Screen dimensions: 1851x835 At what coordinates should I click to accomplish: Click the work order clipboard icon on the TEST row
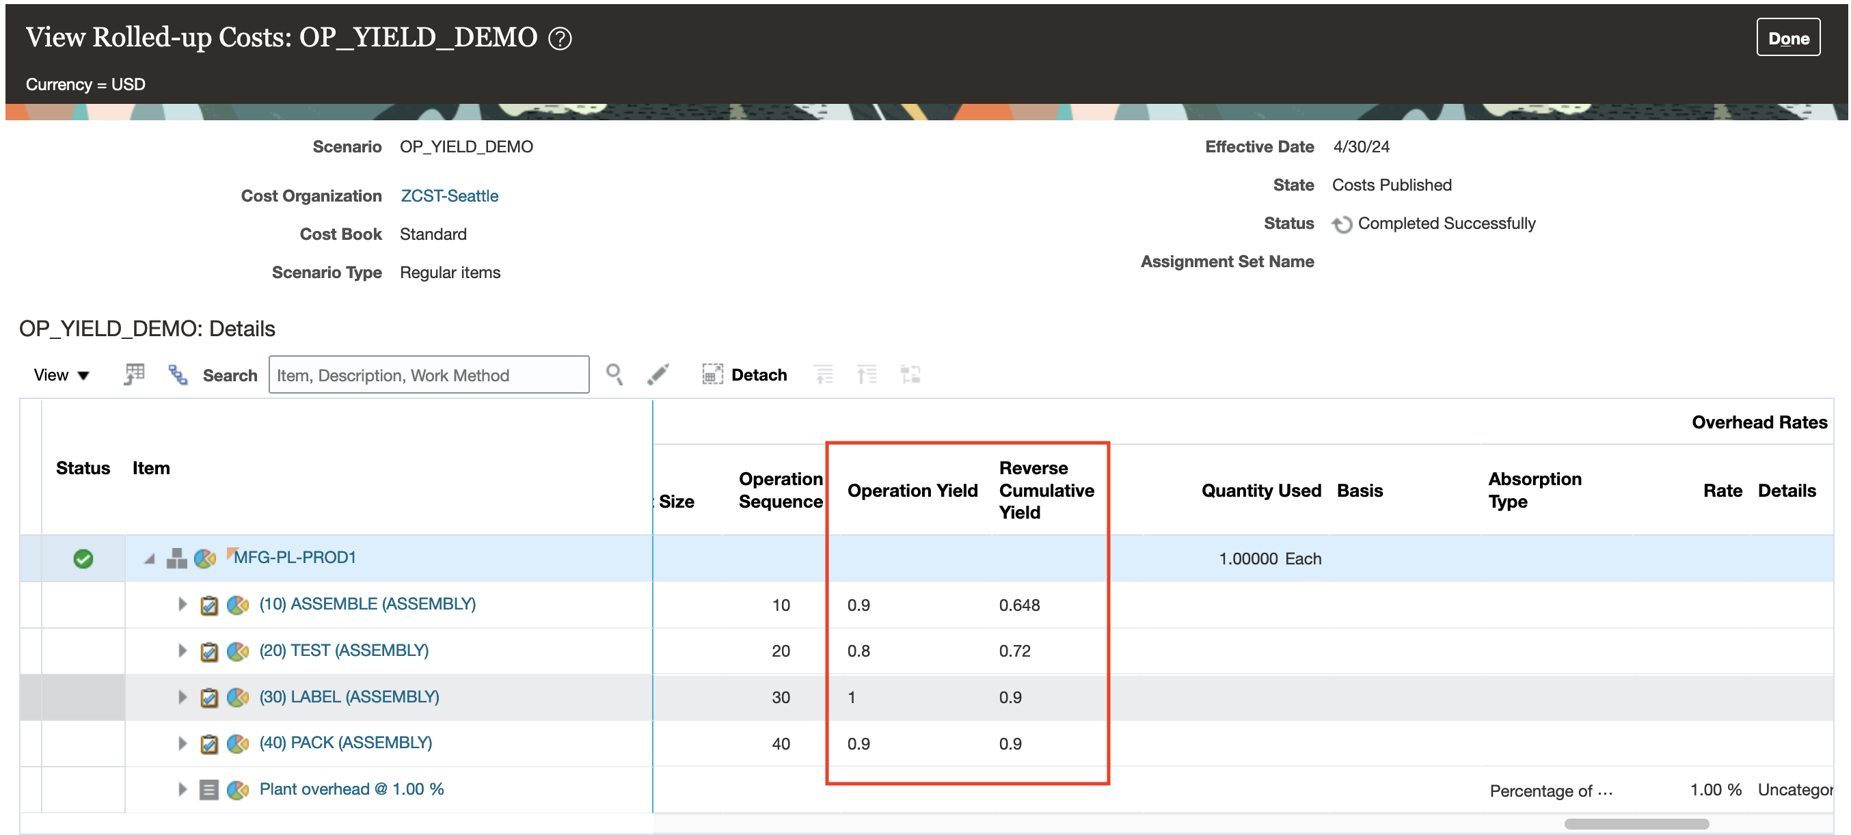point(209,651)
